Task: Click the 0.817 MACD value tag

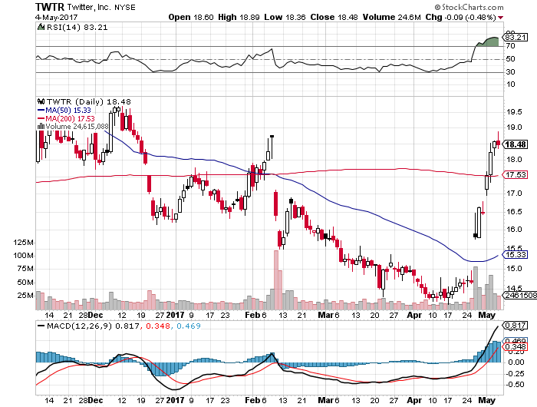Action: point(516,325)
